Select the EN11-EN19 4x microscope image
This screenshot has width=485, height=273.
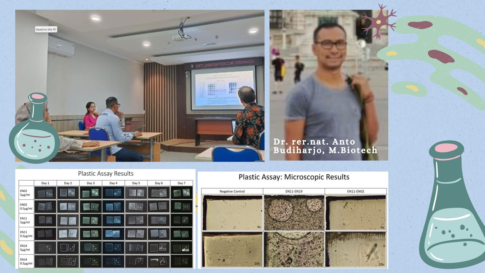tap(294, 213)
